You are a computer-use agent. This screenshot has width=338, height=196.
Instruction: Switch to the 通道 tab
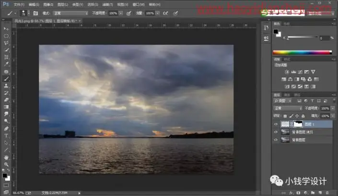pyautogui.click(x=287, y=95)
